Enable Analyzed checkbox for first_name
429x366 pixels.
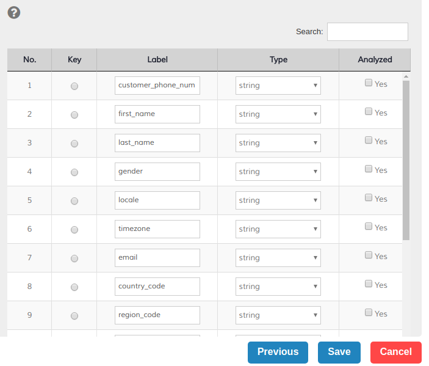(369, 112)
